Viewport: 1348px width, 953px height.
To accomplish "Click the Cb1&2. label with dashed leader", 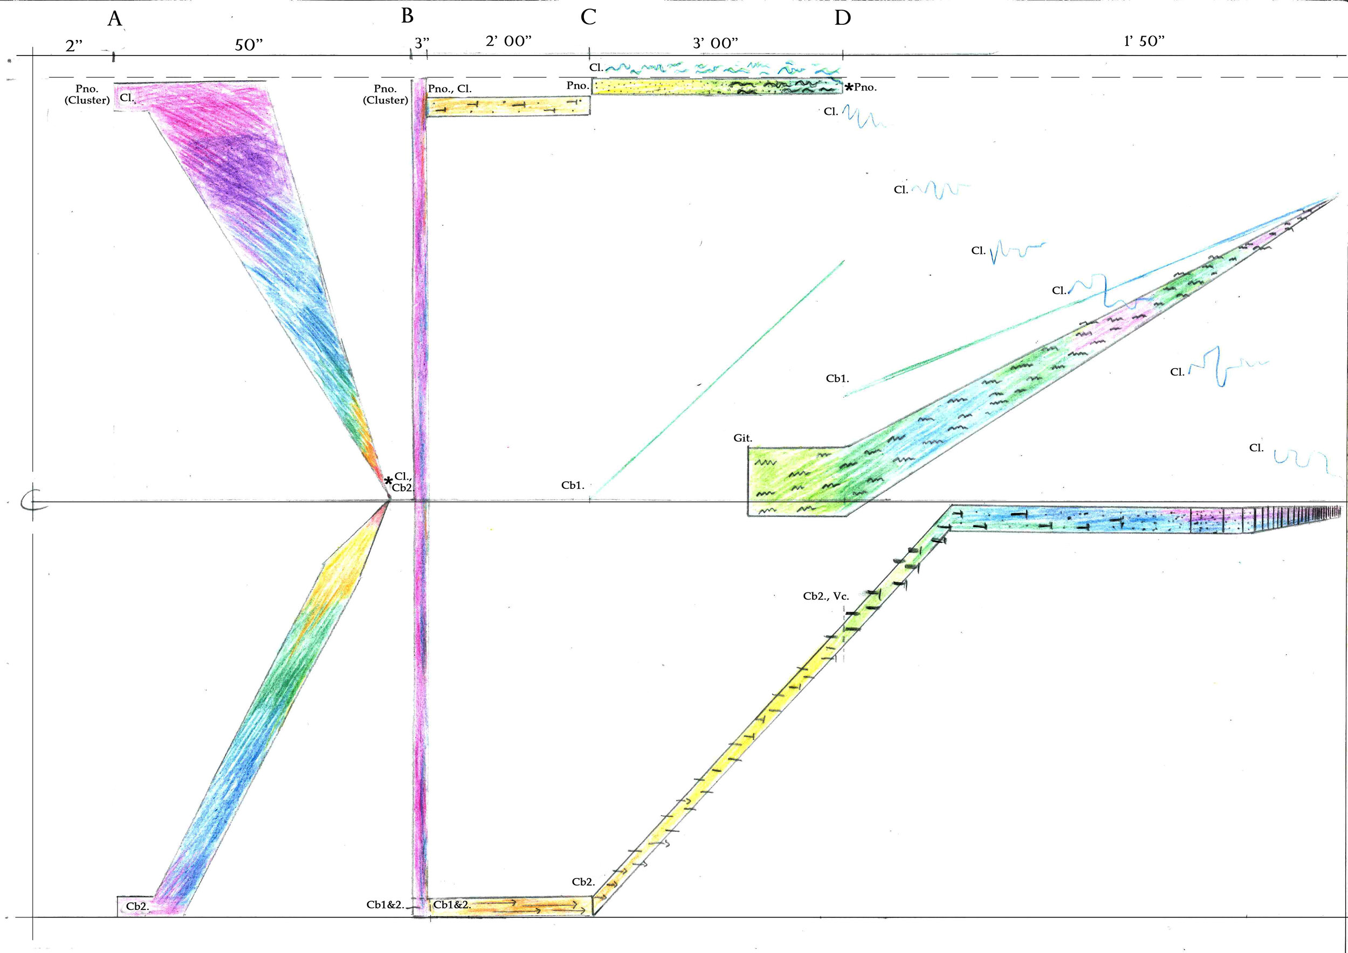I will (x=386, y=904).
